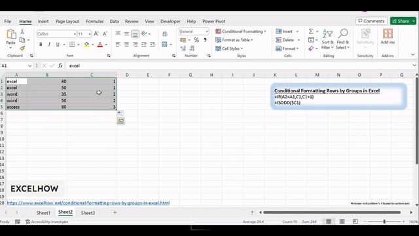Open the File tab
Screen dimensions: 419x236
[x=8, y=21]
